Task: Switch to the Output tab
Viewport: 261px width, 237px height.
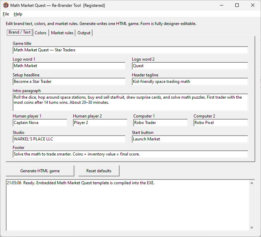Action: click(84, 33)
